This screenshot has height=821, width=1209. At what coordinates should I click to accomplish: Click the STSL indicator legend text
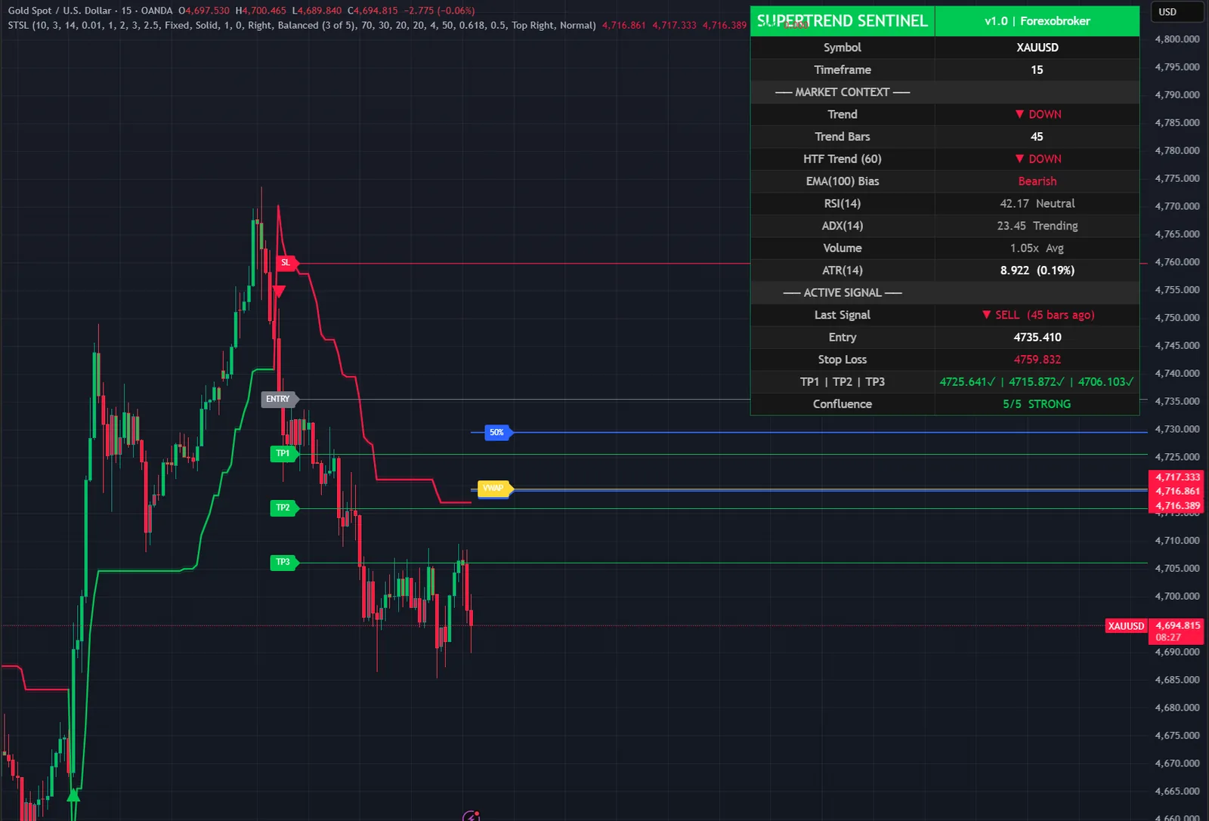(x=301, y=25)
